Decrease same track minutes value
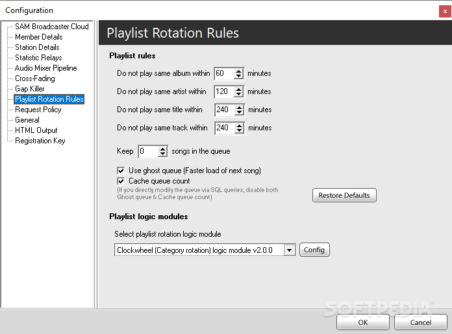 [239, 131]
